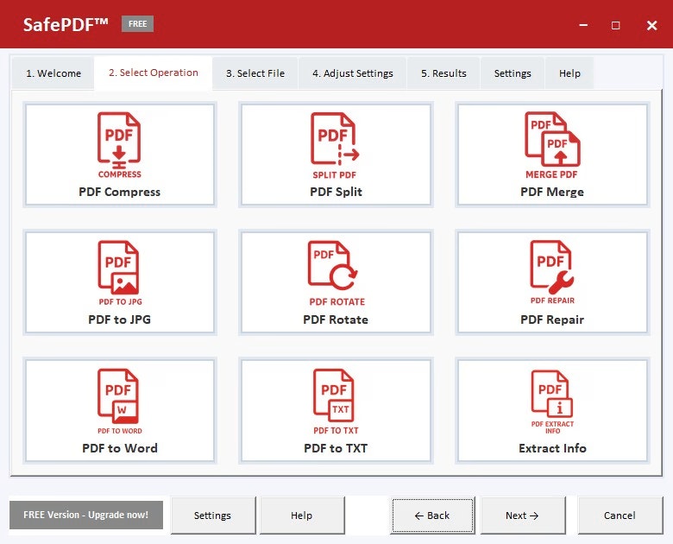The width and height of the screenshot is (673, 544).
Task: Choose the PDF Repair wrench icon
Action: click(x=552, y=272)
